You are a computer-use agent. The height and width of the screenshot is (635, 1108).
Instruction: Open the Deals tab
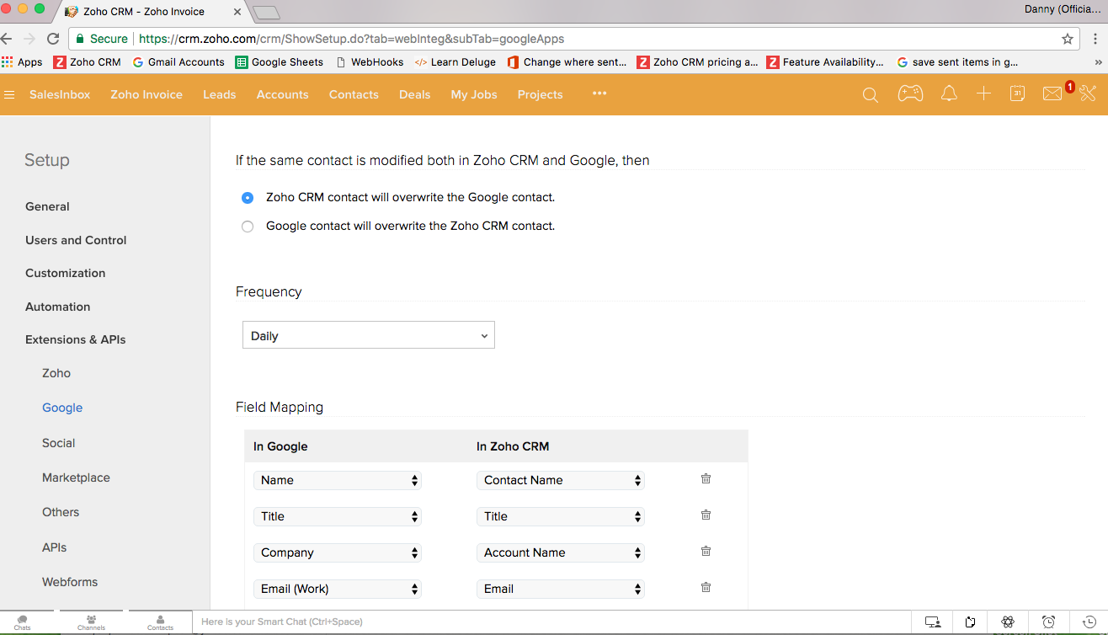click(x=414, y=94)
